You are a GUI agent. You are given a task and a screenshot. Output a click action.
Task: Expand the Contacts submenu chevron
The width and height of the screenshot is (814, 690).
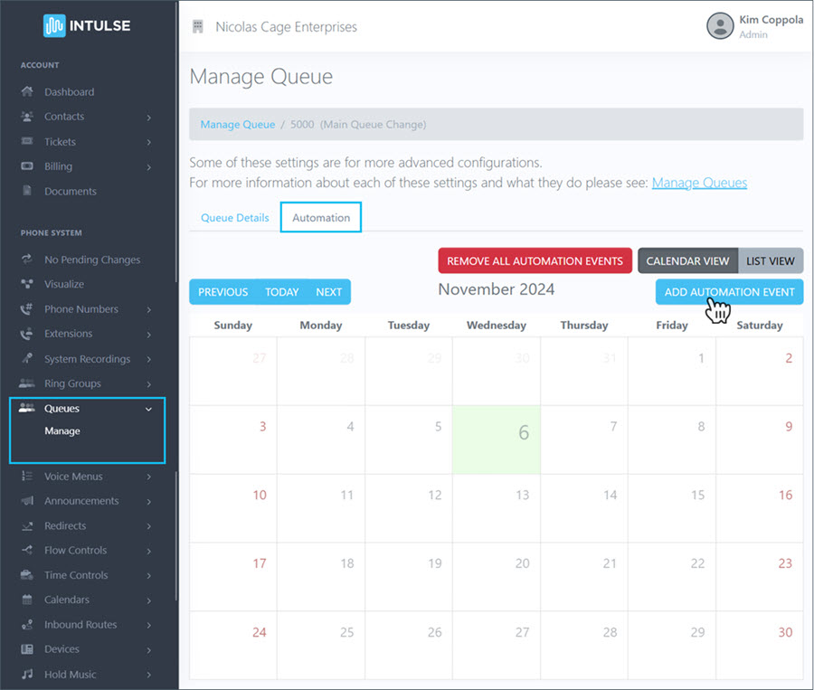(x=148, y=118)
